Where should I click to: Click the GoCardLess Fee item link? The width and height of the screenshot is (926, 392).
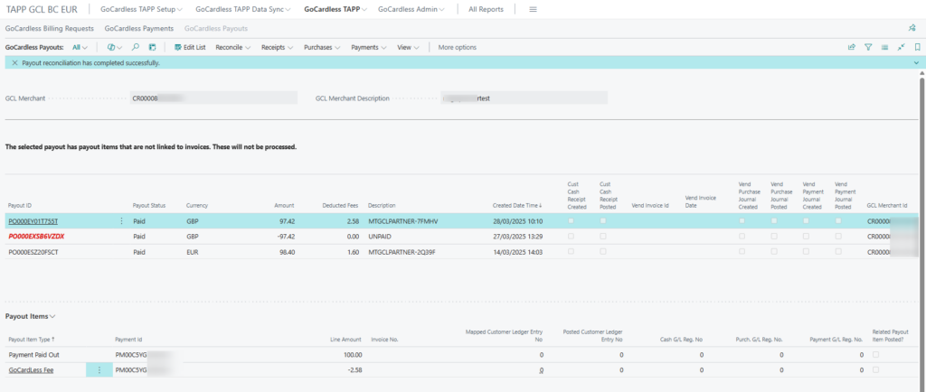click(32, 370)
